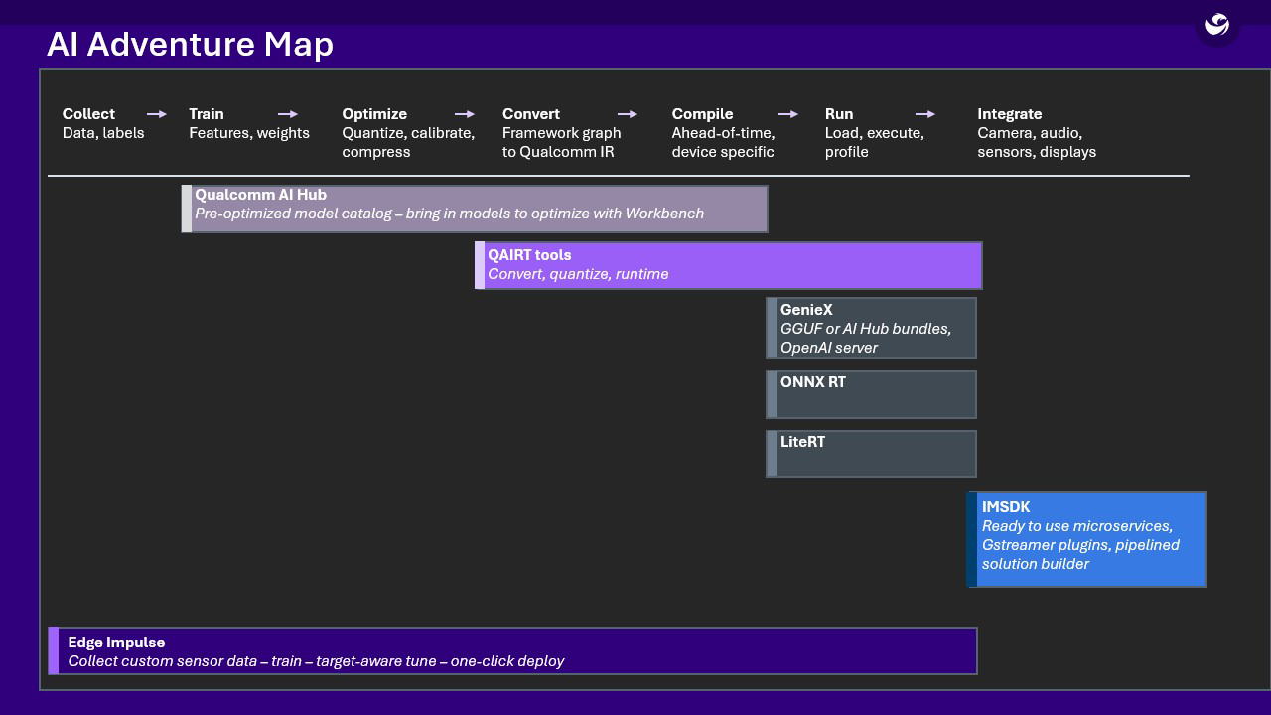The image size is (1271, 715).
Task: Click the arrow between Convert and Compile
Action: click(x=628, y=114)
